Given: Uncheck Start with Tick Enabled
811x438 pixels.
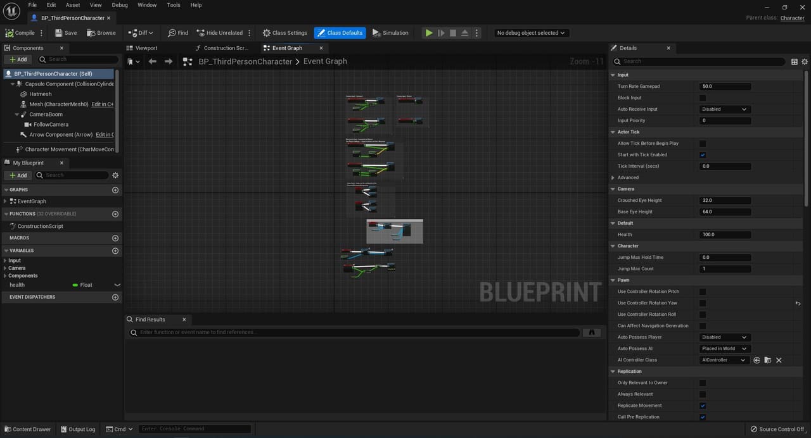Looking at the screenshot, I should pyautogui.click(x=703, y=155).
